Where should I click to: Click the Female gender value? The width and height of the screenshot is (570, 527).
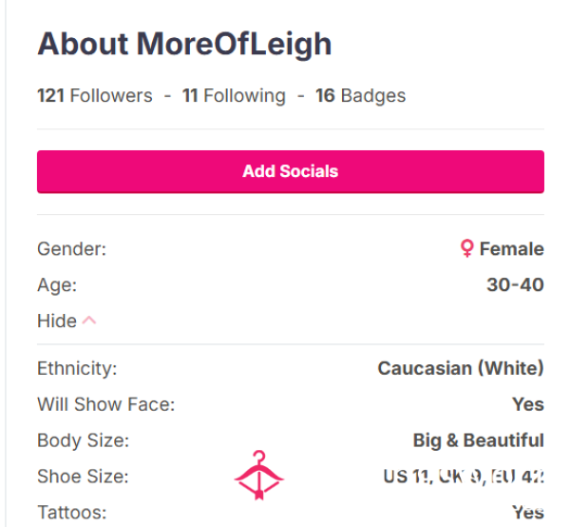[x=511, y=249]
